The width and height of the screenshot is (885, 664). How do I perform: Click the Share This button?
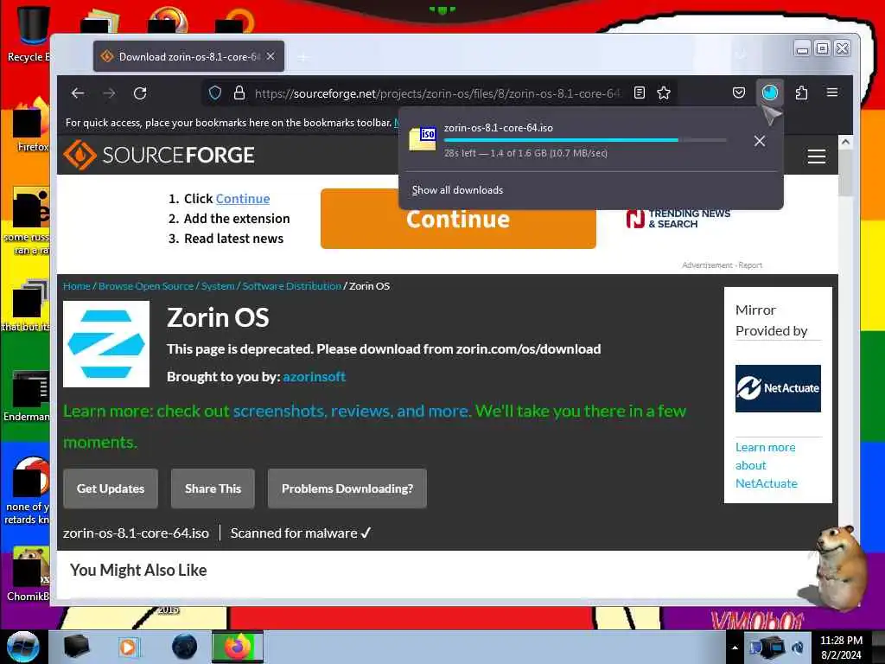coord(213,488)
